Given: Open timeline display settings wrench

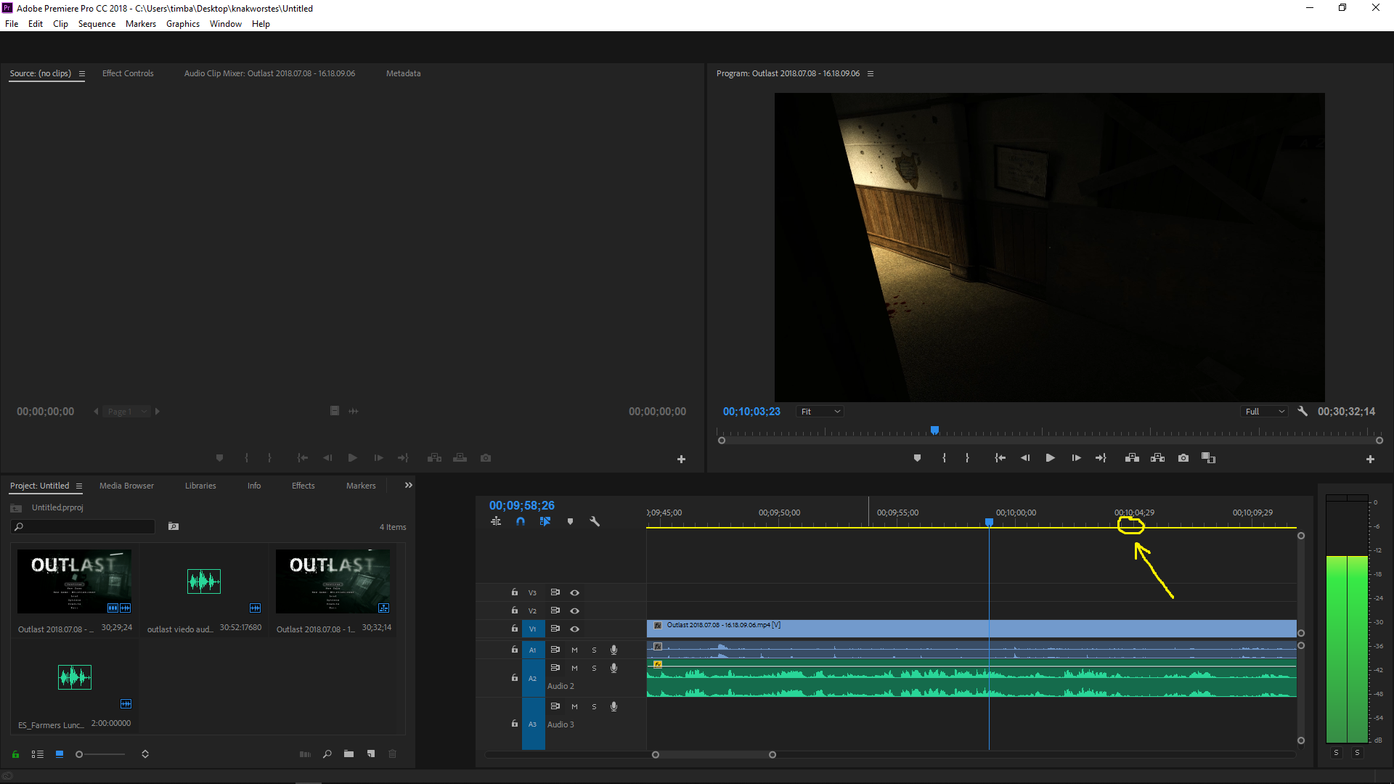Looking at the screenshot, I should (595, 521).
